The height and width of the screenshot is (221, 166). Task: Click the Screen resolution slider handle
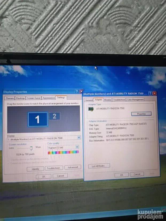(x=31, y=148)
